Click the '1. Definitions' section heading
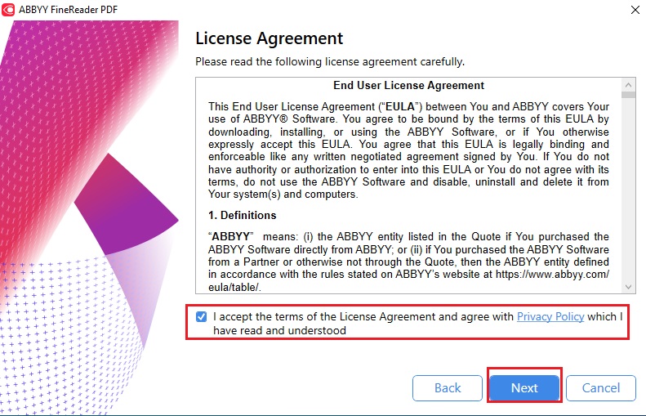Image resolution: width=646 pixels, height=416 pixels. pos(243,215)
